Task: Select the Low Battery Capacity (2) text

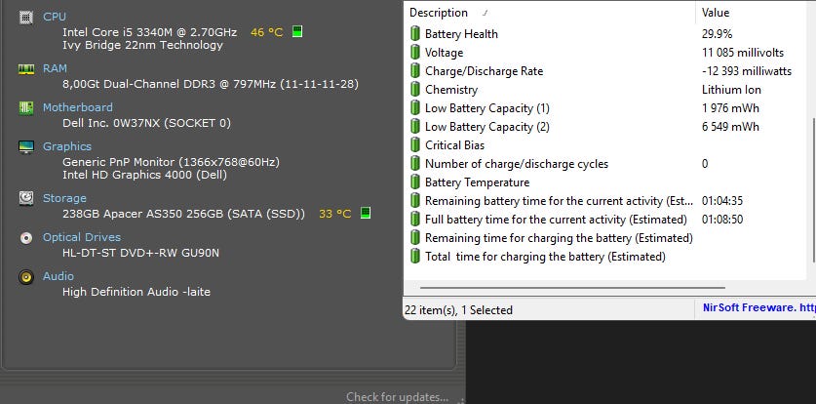Action: click(487, 127)
